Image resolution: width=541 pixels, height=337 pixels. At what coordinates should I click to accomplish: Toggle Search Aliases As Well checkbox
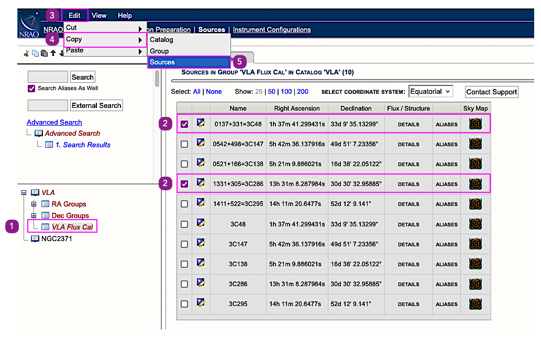click(x=31, y=89)
